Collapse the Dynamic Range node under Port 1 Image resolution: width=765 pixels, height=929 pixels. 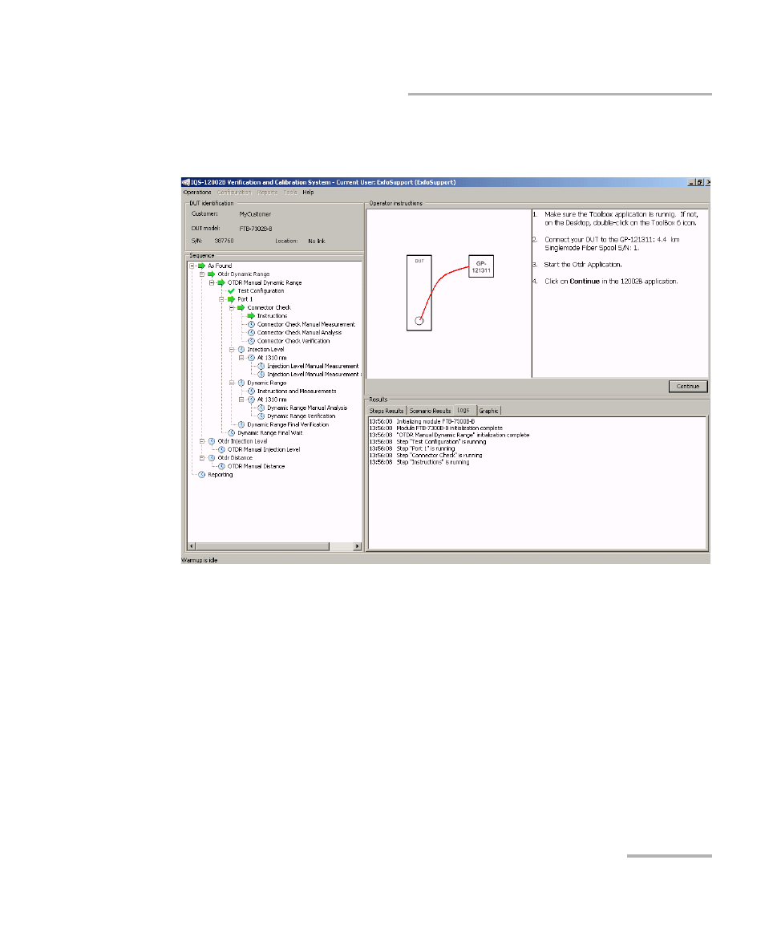tap(232, 383)
